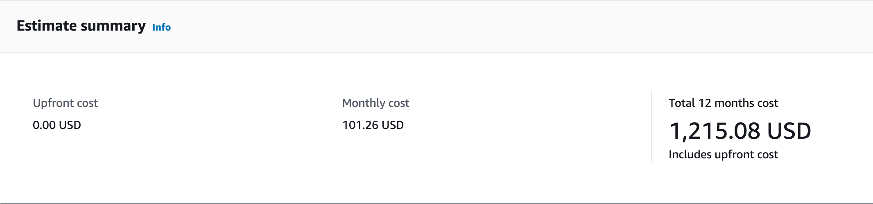
Task: Open the Info link beside Estimate summary
Action: click(x=161, y=27)
